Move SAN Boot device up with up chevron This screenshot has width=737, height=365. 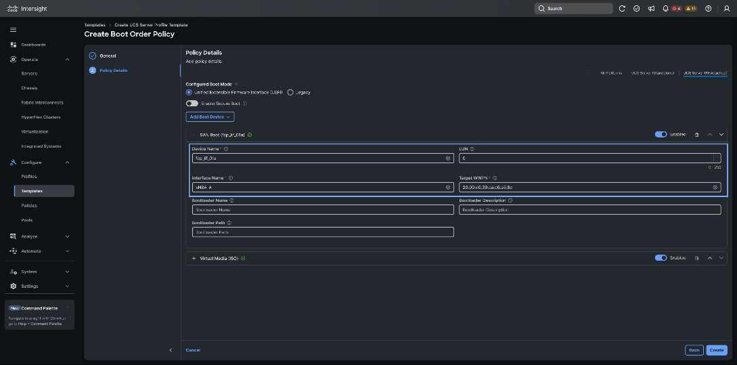pyautogui.click(x=710, y=135)
